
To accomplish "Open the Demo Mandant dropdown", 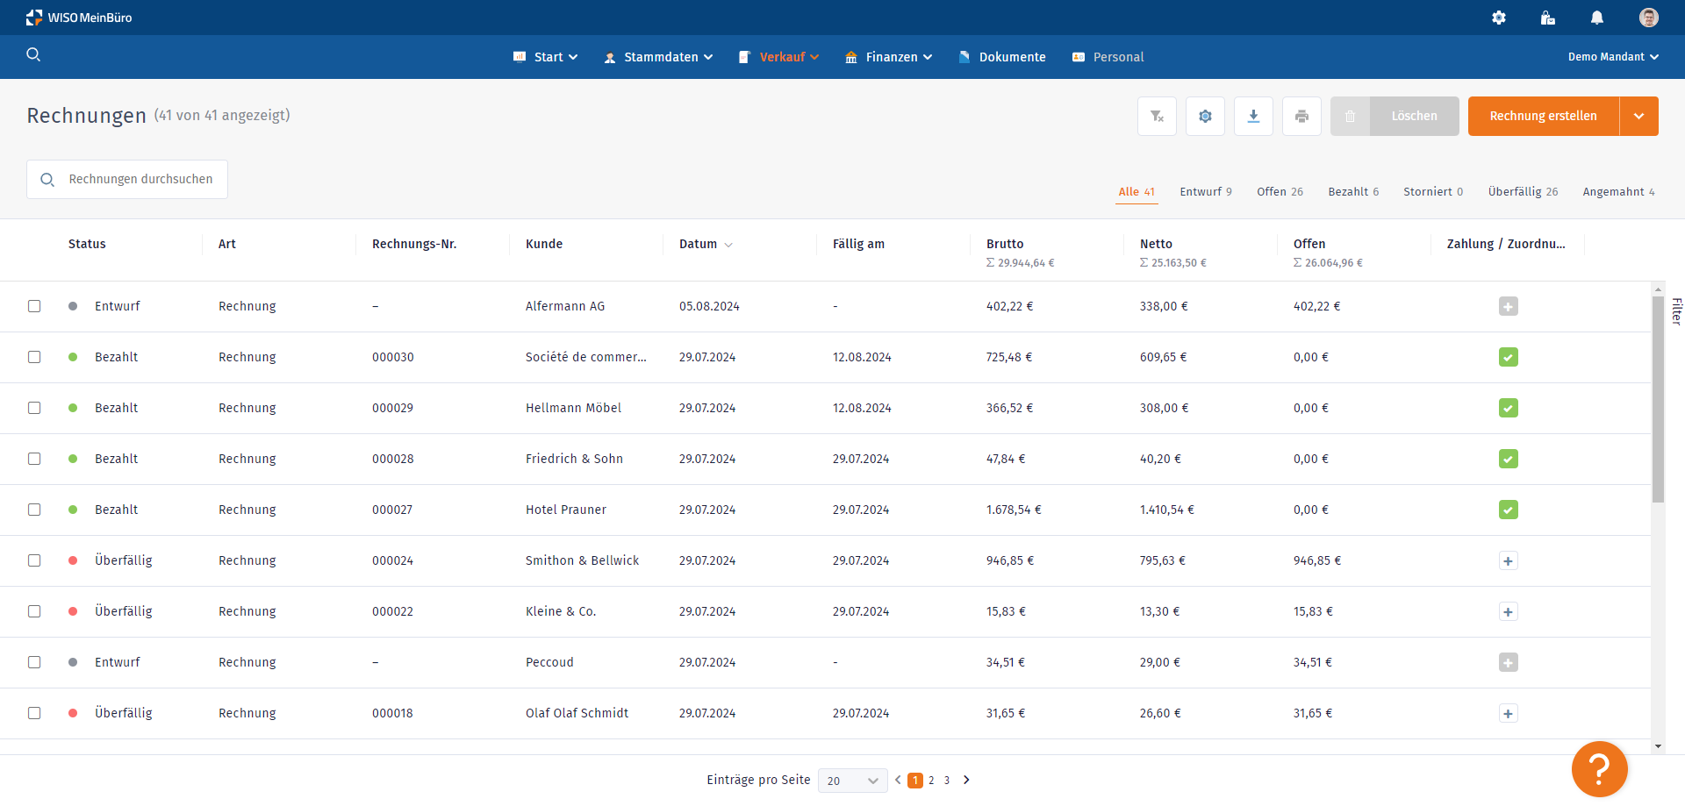I will (1613, 57).
